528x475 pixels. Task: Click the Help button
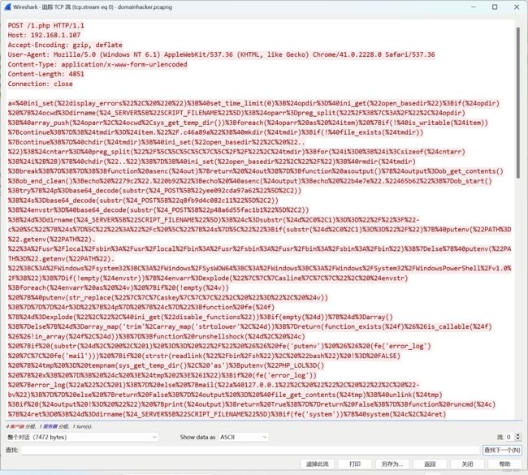pos(504,464)
